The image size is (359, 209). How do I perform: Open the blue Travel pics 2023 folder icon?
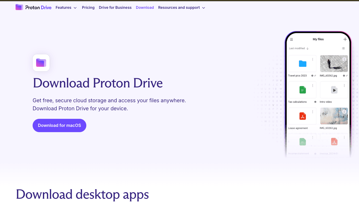coord(302,63)
